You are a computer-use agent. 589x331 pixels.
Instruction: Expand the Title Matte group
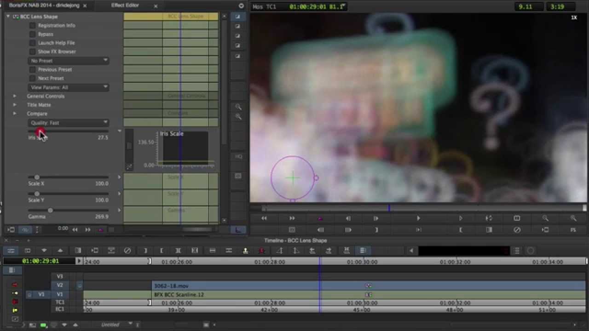click(15, 105)
